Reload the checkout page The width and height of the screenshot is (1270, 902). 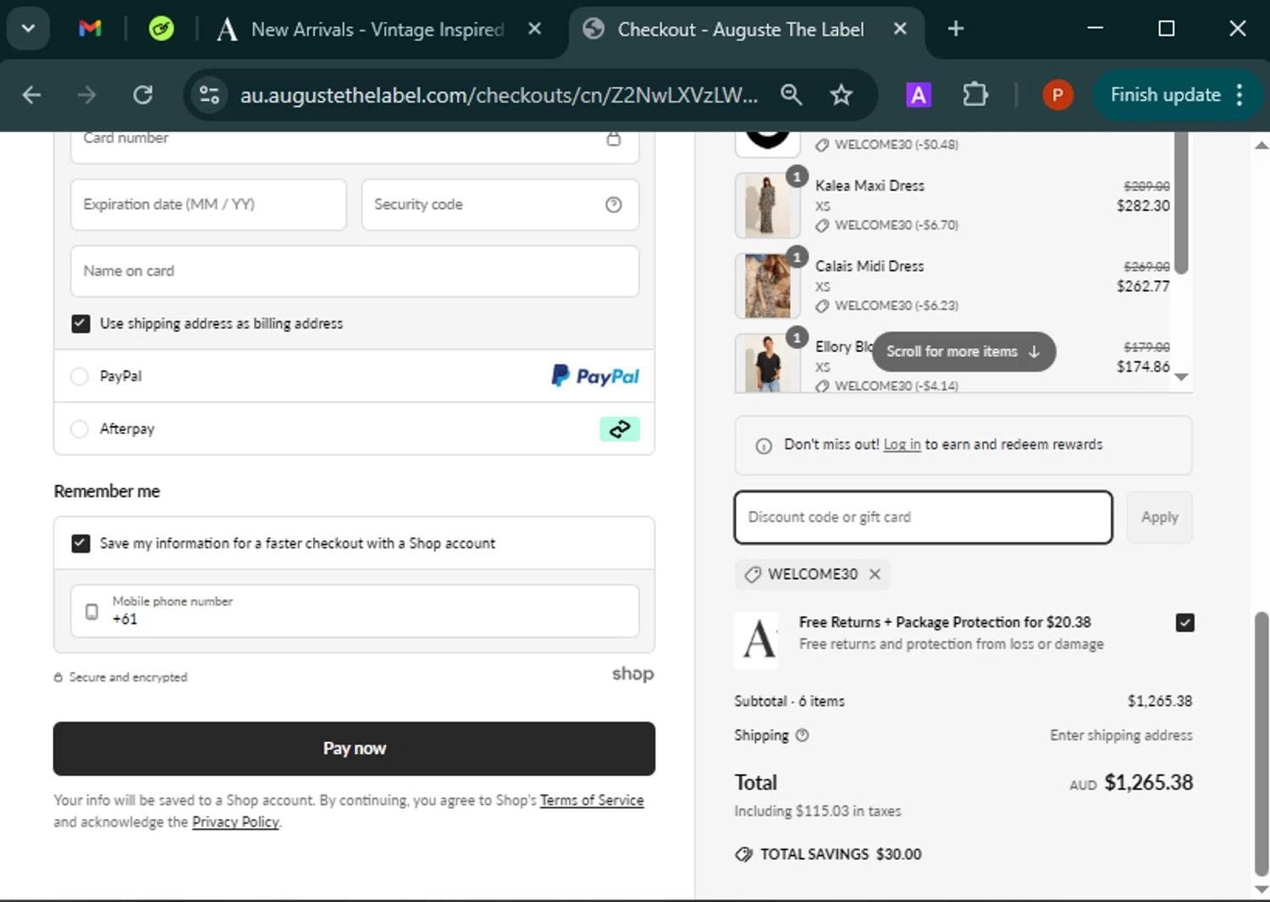tap(143, 95)
